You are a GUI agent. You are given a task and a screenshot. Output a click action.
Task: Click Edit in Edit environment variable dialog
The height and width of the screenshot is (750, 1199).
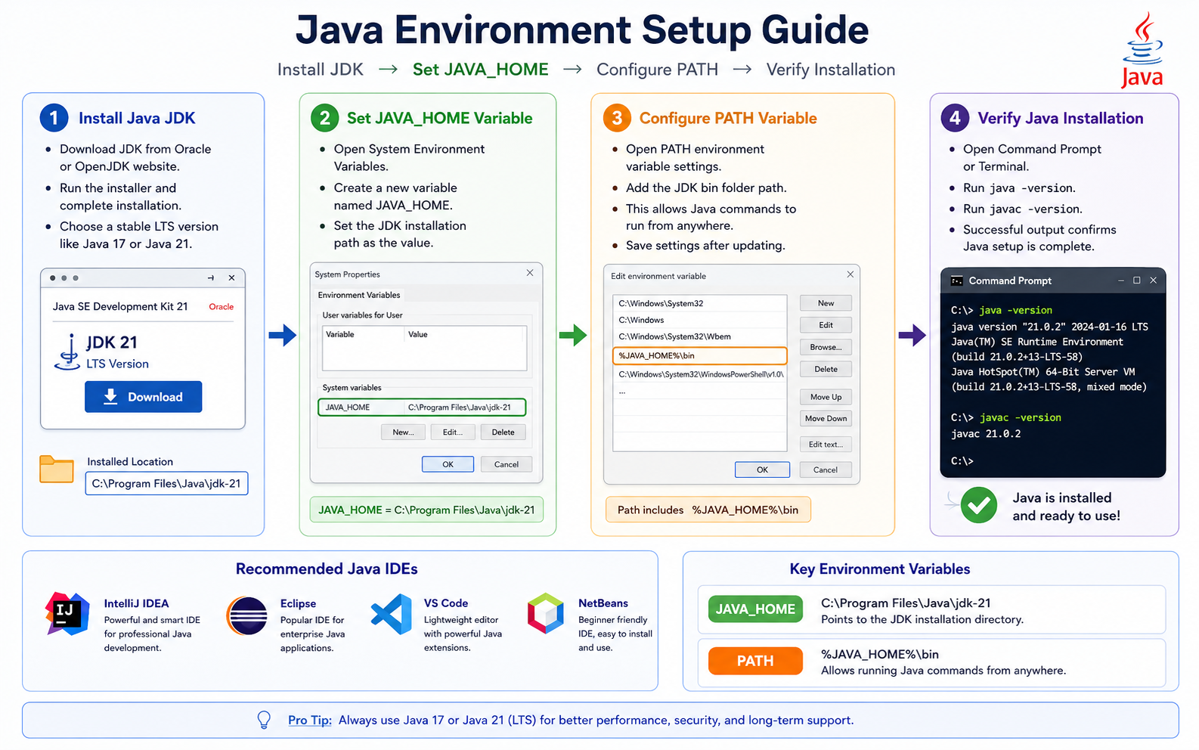pos(826,325)
